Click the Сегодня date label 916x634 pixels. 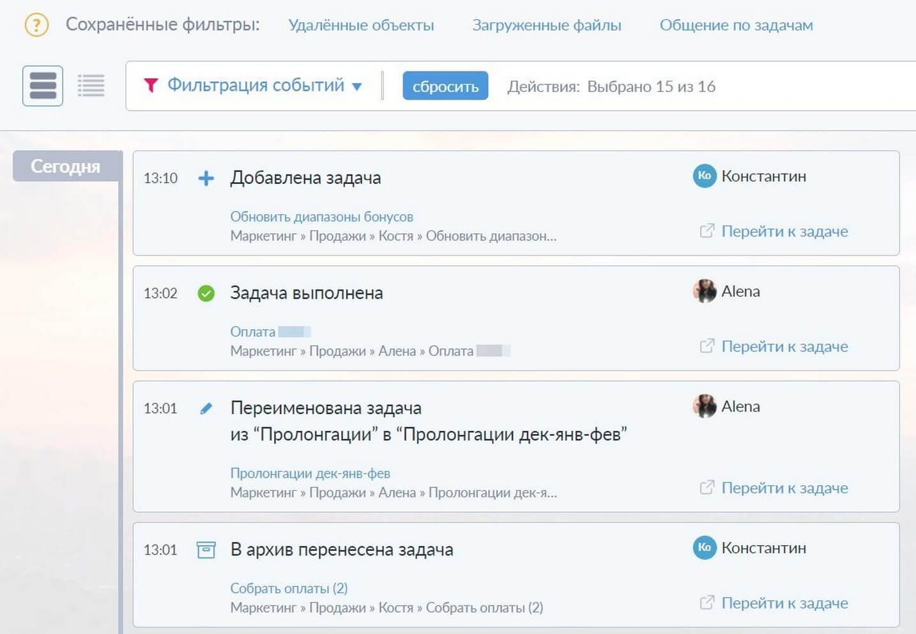(x=66, y=166)
